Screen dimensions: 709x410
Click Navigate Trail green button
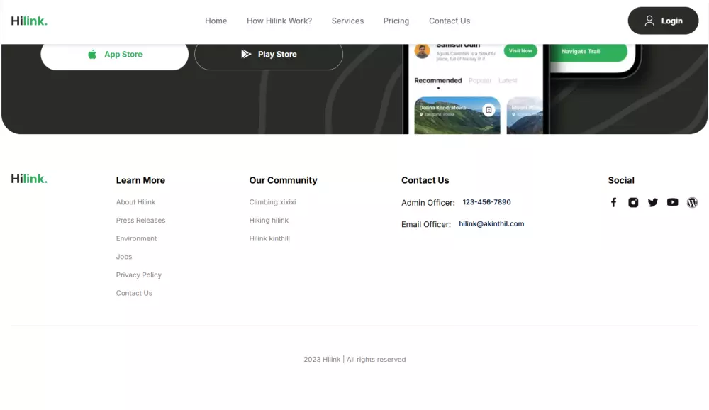(588, 52)
